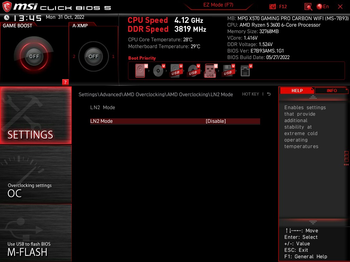Select the USB key boot device

(211, 71)
